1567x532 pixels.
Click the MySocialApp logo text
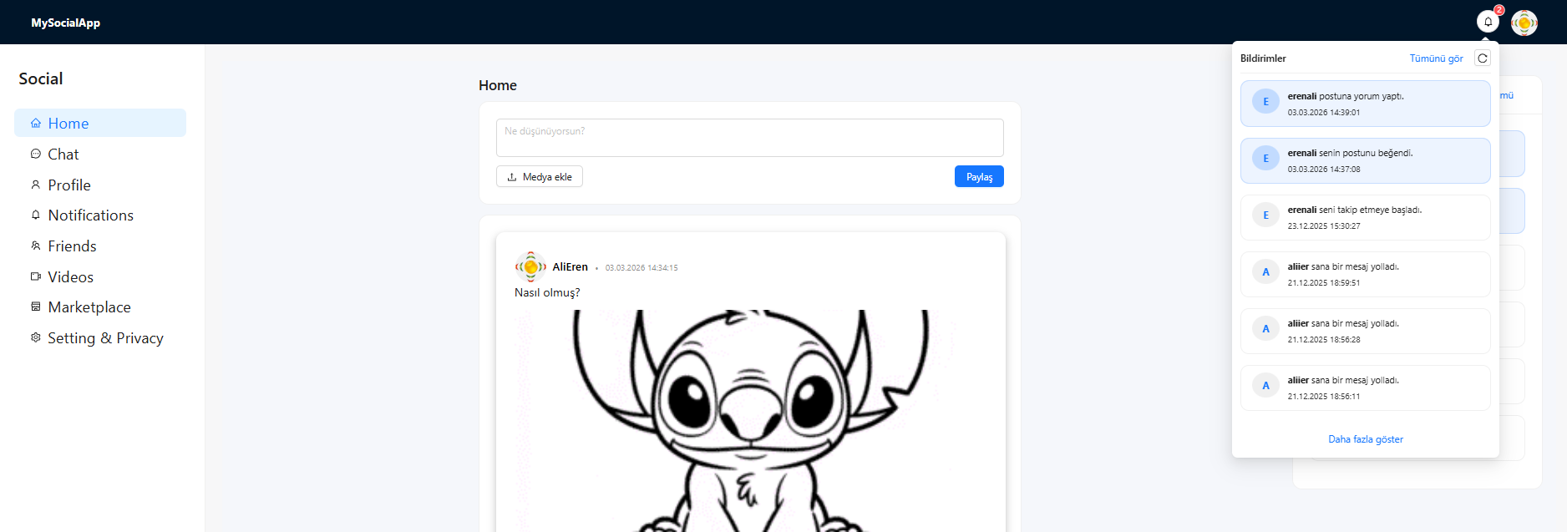[65, 23]
